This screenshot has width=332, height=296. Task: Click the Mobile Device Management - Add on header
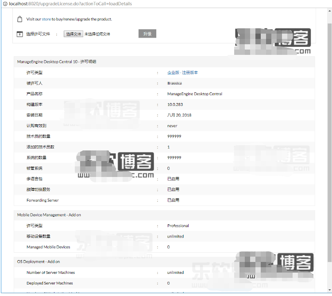click(x=49, y=215)
